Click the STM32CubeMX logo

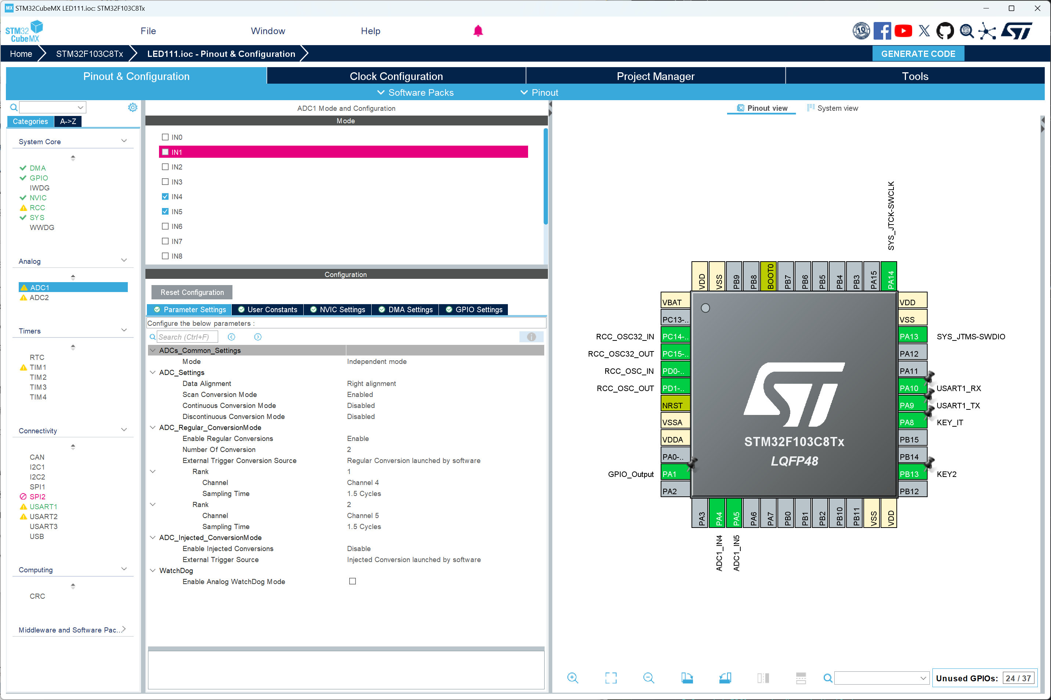(x=24, y=31)
